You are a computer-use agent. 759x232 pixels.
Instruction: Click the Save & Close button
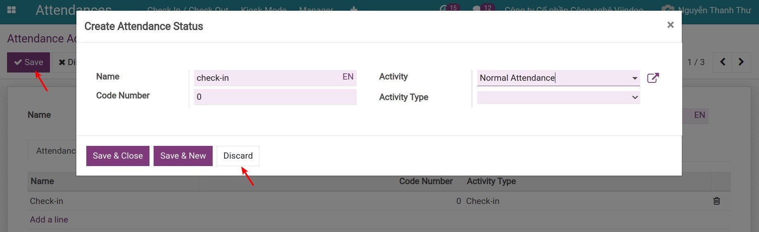[118, 156]
